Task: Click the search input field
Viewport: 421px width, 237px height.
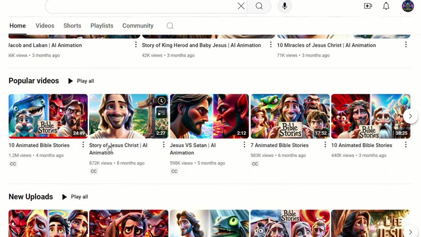Action: (x=142, y=6)
